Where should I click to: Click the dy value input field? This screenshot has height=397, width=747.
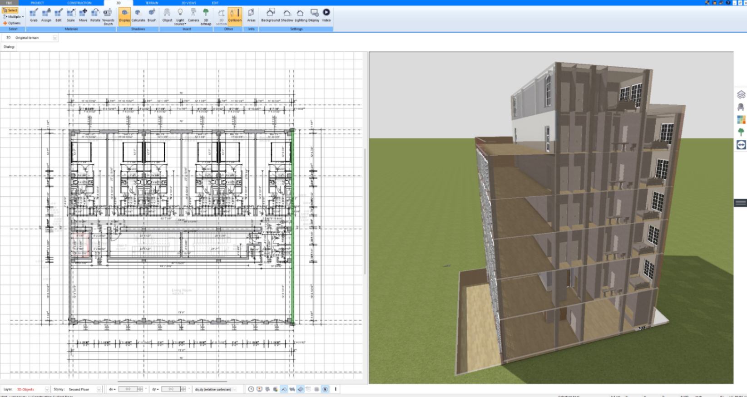pos(171,389)
